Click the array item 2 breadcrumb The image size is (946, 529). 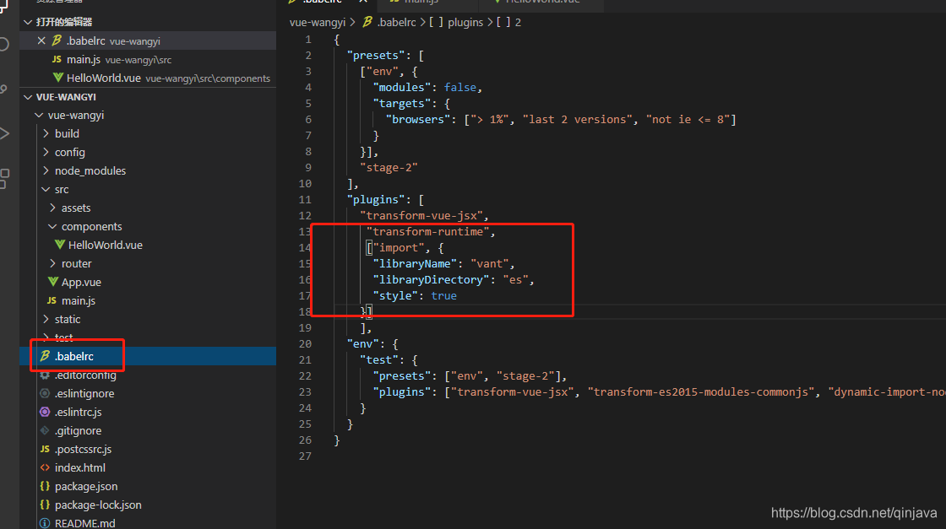509,22
